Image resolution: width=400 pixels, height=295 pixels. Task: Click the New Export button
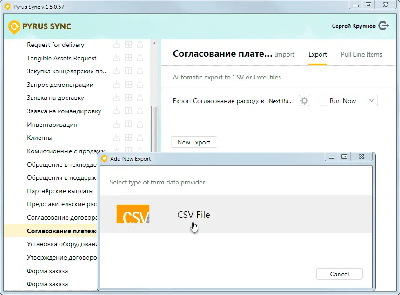194,142
